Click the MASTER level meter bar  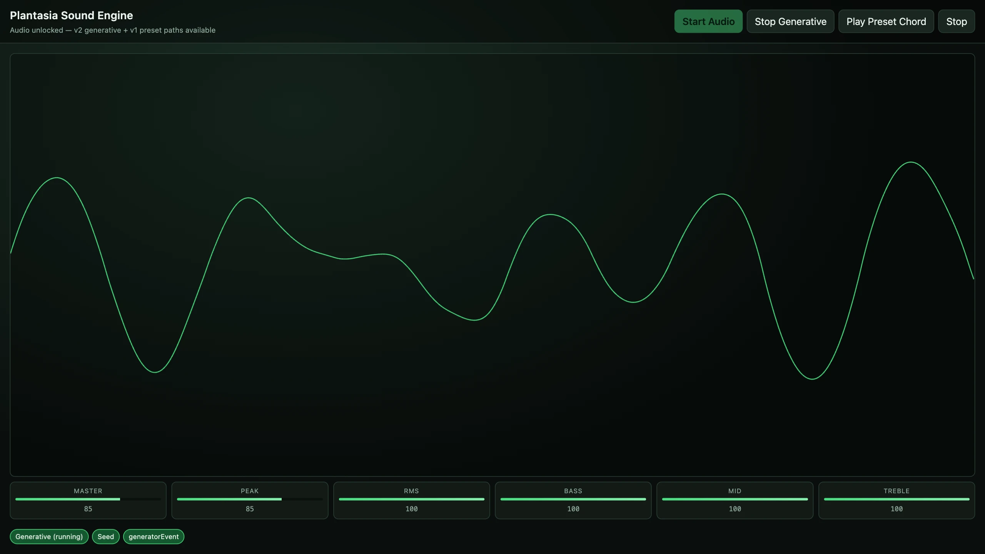88,499
